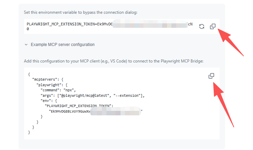Copy the MCP server JSON configuration
Screen dimensions: 253x150
[211, 76]
